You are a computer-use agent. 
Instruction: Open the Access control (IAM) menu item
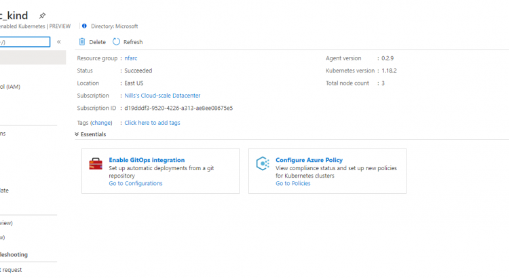pyautogui.click(x=10, y=87)
